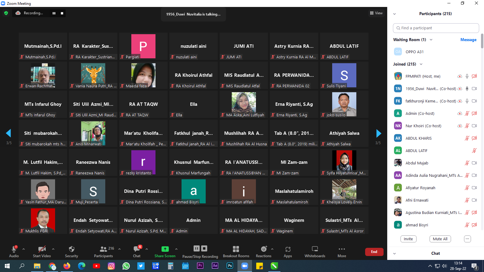This screenshot has width=484, height=272.
Task: Open the View layout menu
Action: 376,13
